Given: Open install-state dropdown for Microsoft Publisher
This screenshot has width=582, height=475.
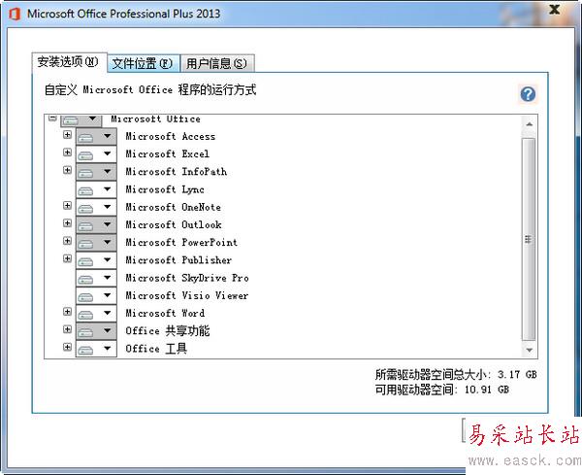Looking at the screenshot, I should 96,260.
